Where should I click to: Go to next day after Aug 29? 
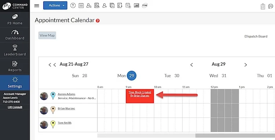pos(246,65)
